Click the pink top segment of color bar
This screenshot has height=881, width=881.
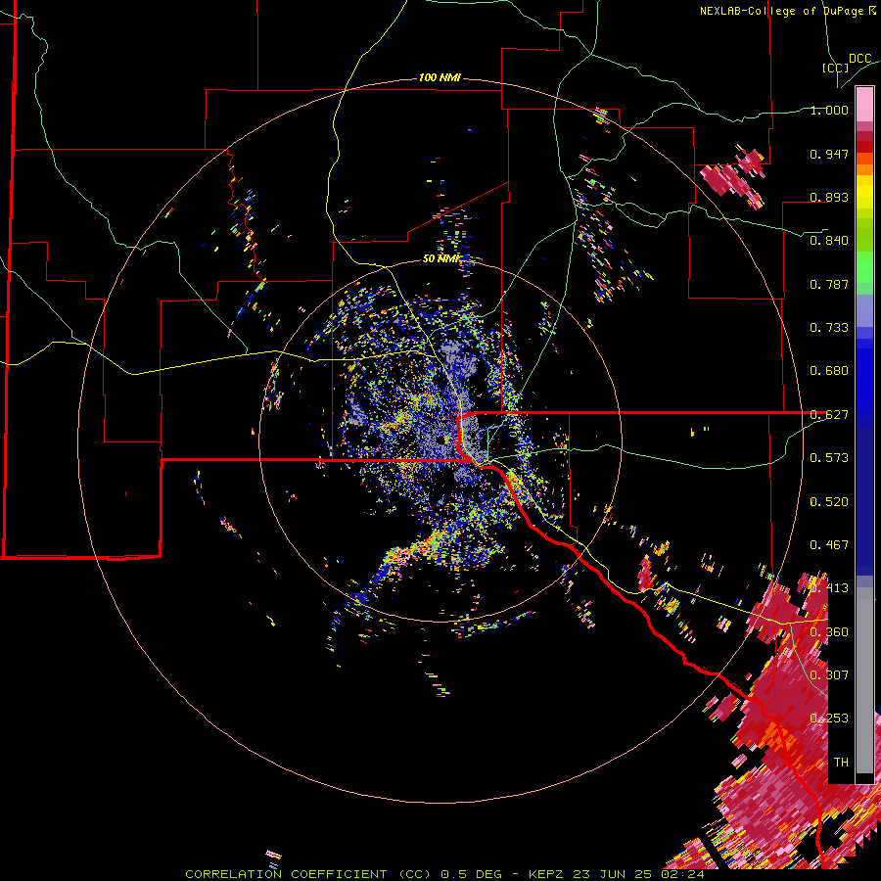864,104
